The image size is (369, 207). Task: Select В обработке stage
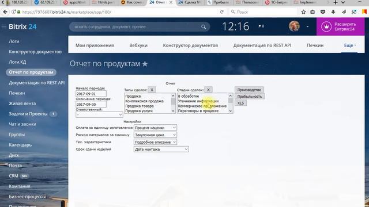189,96
